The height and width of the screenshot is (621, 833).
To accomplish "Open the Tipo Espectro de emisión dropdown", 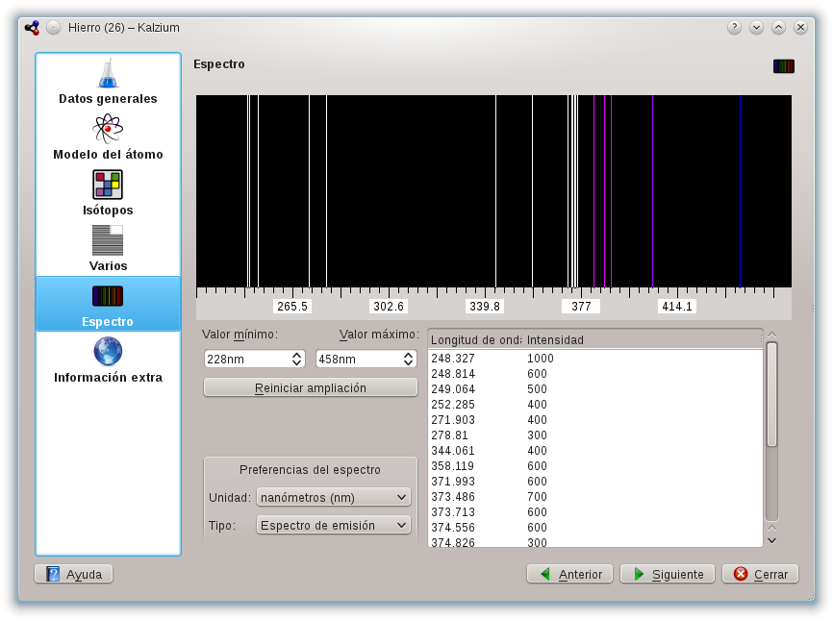I will [x=334, y=526].
